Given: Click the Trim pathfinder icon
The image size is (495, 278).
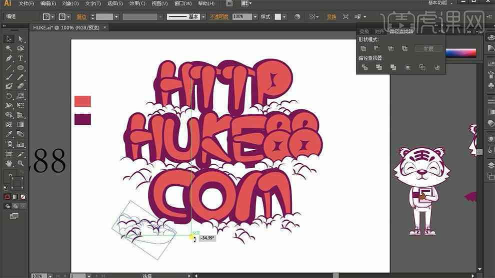Looking at the screenshot, I should click(x=379, y=67).
